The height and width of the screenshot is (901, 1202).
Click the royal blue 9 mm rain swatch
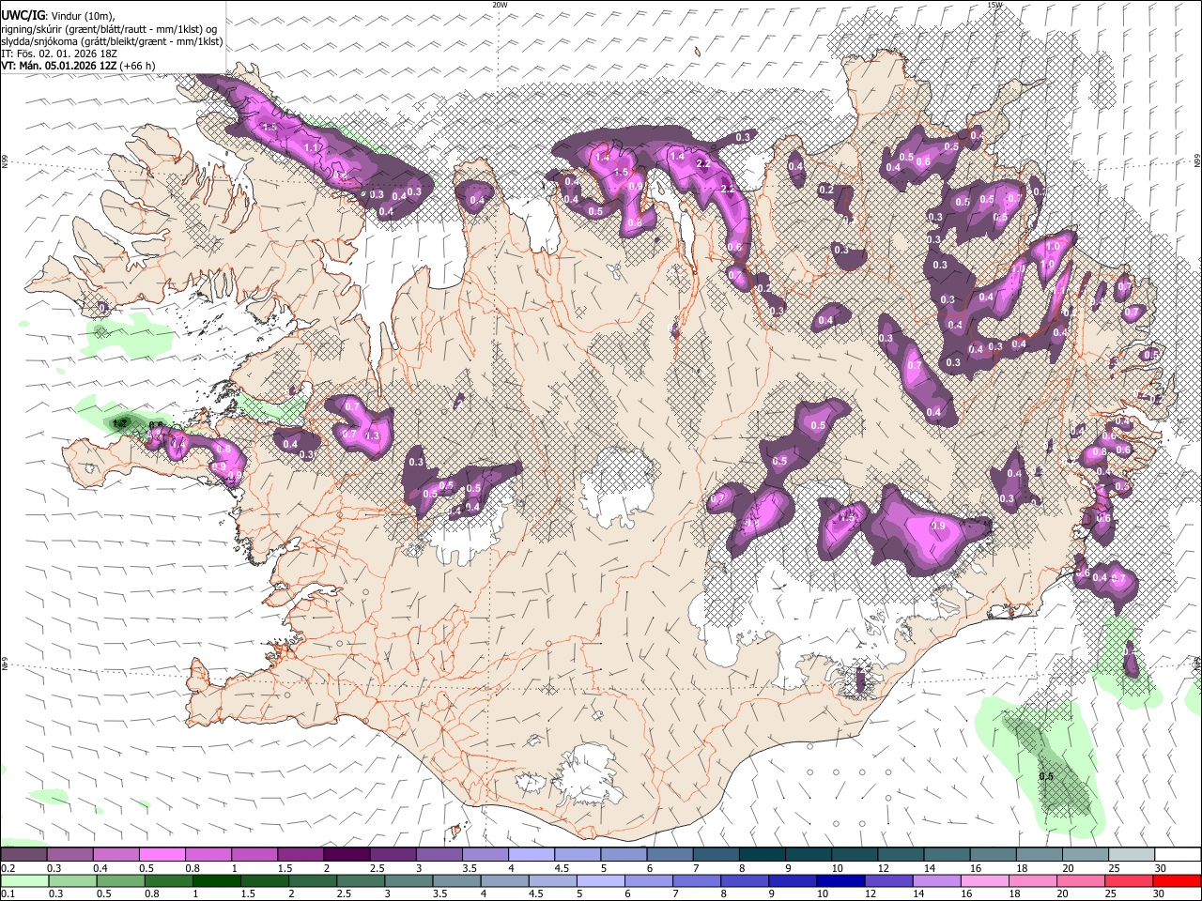[792, 881]
